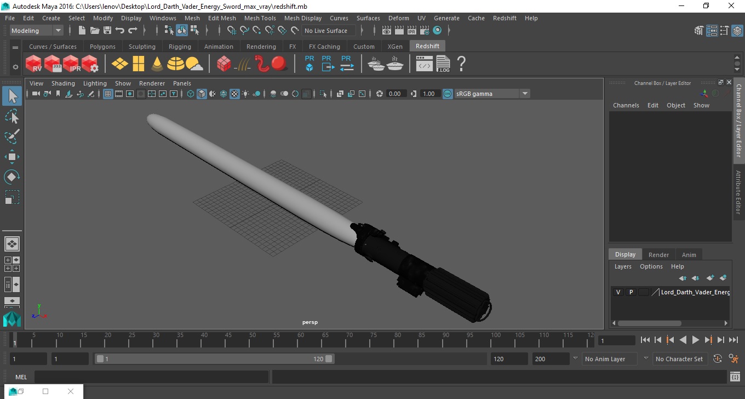Toggle smooth shade all in viewport
This screenshot has height=399, width=745.
[202, 94]
